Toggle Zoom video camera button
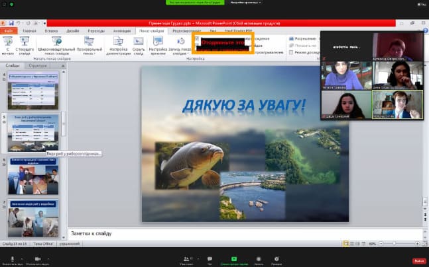Viewport: 429px width, 267px height. [x=38, y=260]
